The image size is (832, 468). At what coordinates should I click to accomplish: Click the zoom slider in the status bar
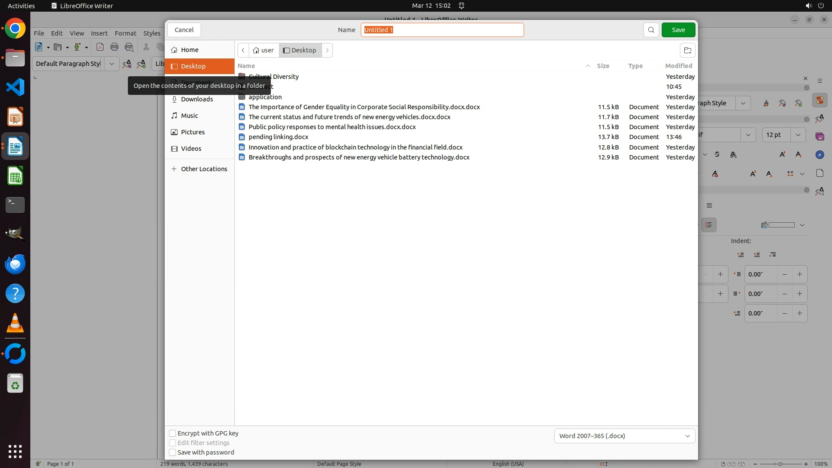point(780,464)
